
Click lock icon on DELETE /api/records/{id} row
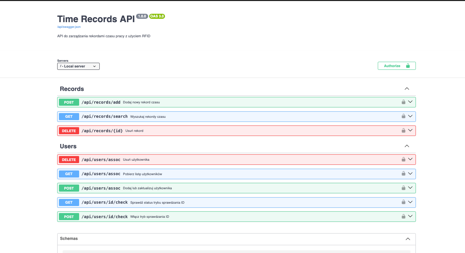(x=403, y=131)
